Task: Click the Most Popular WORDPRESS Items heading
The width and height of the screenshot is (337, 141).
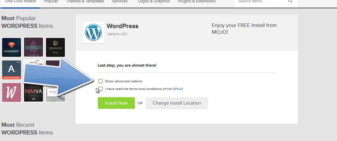Action: [27, 22]
